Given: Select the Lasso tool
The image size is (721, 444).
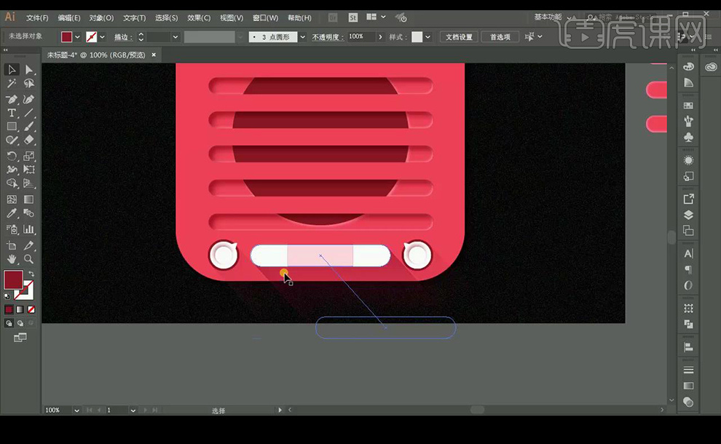Looking at the screenshot, I should [x=29, y=84].
